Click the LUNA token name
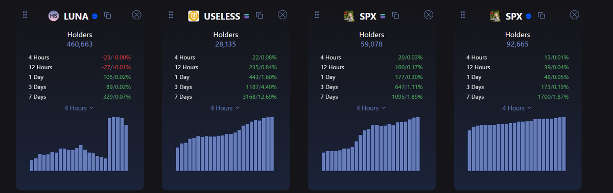The image size is (613, 193). (76, 16)
